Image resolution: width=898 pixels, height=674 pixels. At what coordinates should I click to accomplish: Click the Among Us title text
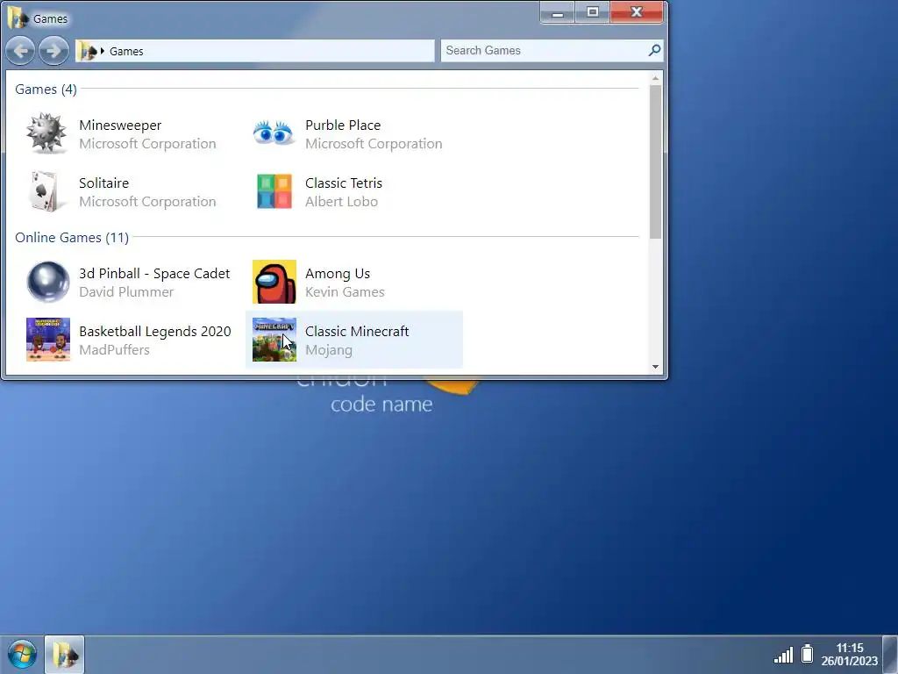tap(338, 274)
